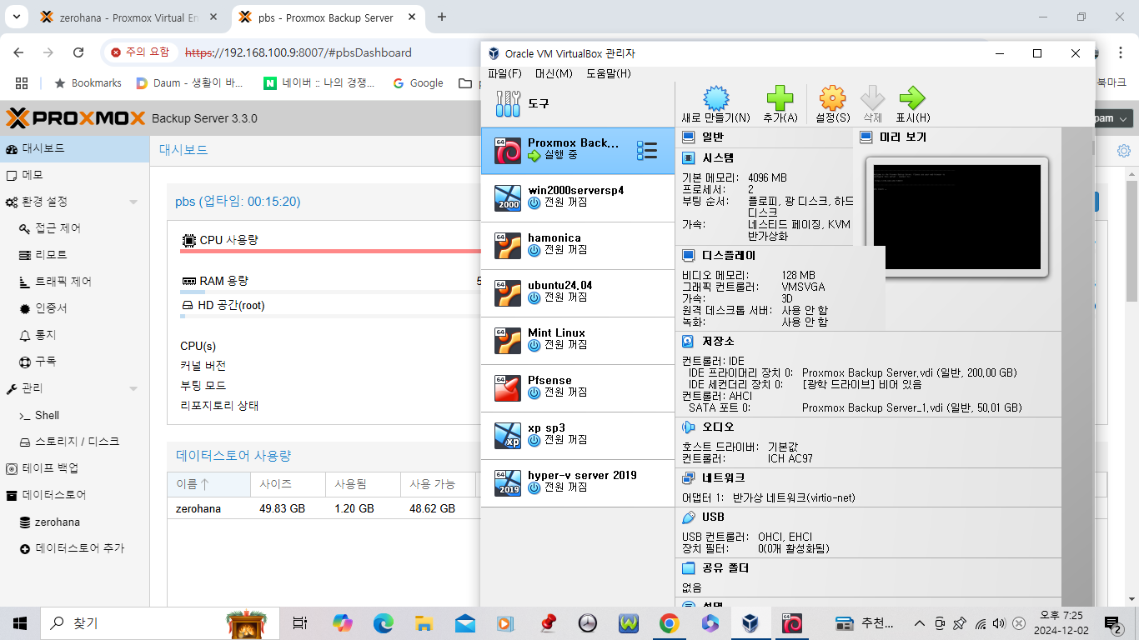This screenshot has height=640, width=1139.
Task: Select the Tools (도구) entry in VirtualBox
Action: tap(578, 104)
